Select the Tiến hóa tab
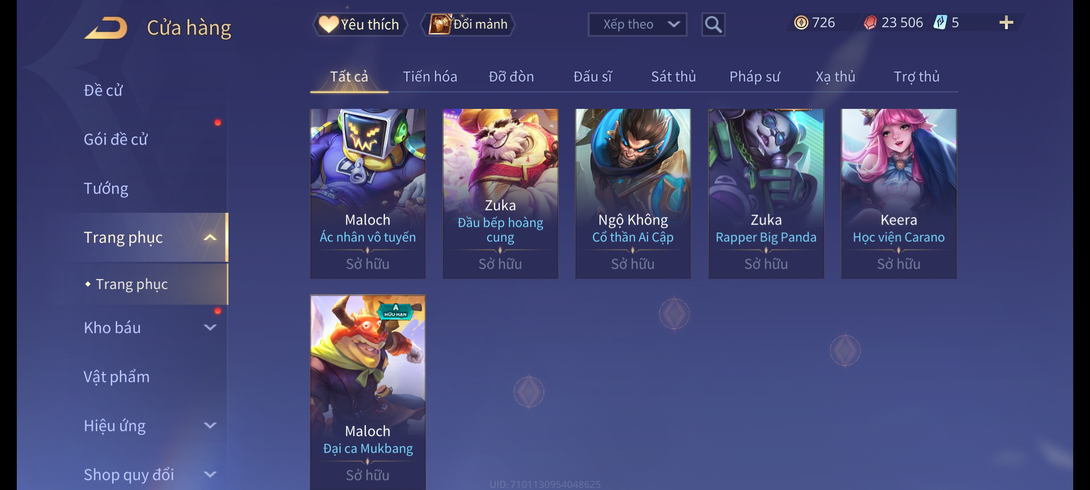Image resolution: width=1090 pixels, height=490 pixels. pos(430,77)
